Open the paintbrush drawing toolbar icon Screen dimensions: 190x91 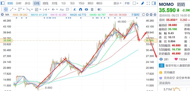(x=142, y=3)
